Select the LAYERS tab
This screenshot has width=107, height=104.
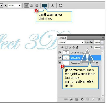(x=62, y=38)
